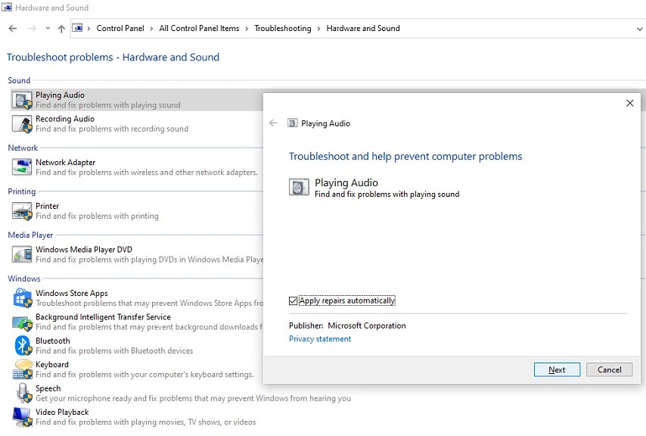Navigate to All Control Panel Items breadcrumb
646x436 pixels.
pyautogui.click(x=199, y=28)
